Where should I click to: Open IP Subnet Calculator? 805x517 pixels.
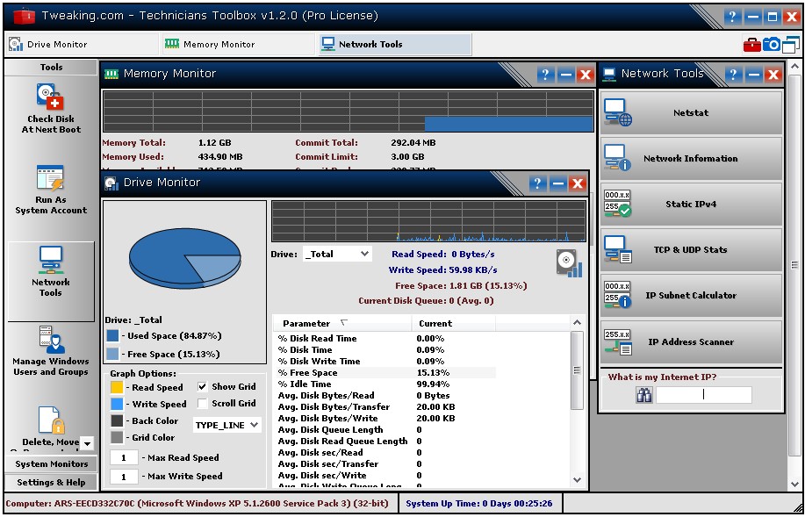[x=691, y=296]
